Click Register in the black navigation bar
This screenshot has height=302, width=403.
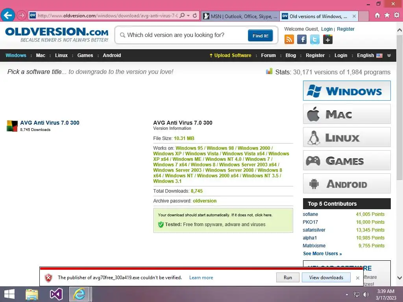coord(315,55)
